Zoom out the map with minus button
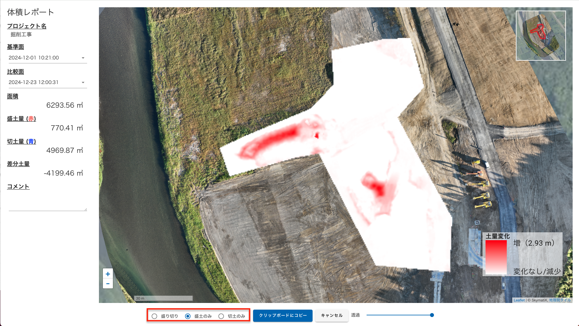 click(x=108, y=284)
